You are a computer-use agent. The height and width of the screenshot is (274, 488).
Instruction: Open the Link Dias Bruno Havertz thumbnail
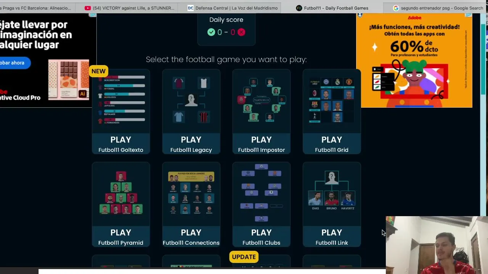point(332,194)
